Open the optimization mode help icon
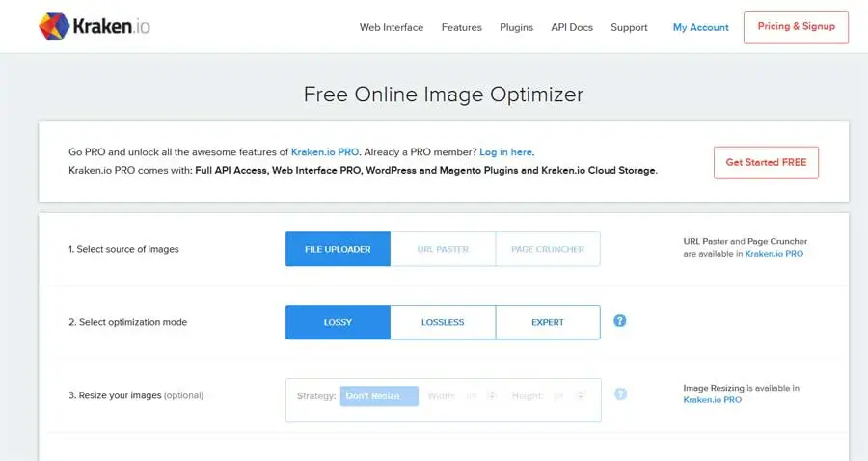Screen dimensions: 868x461 (x=620, y=321)
